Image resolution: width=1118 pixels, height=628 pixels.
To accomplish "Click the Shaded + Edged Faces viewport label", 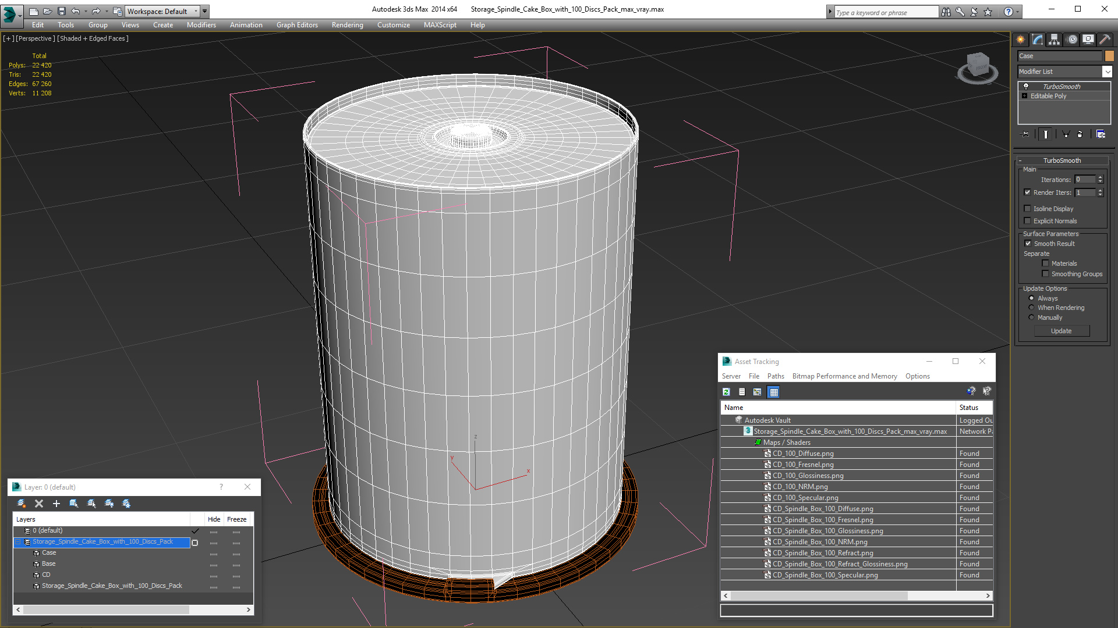I will (93, 38).
